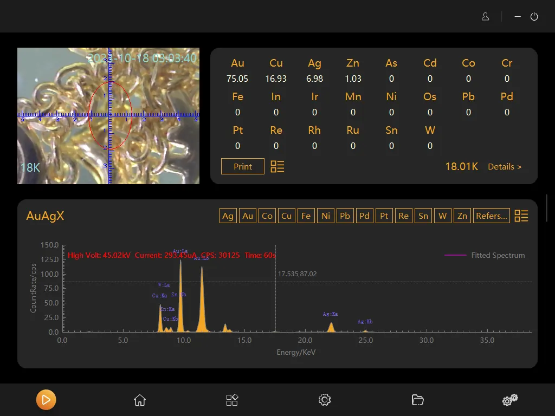555x416 pixels.
Task: Click the user account icon
Action: pyautogui.click(x=486, y=17)
